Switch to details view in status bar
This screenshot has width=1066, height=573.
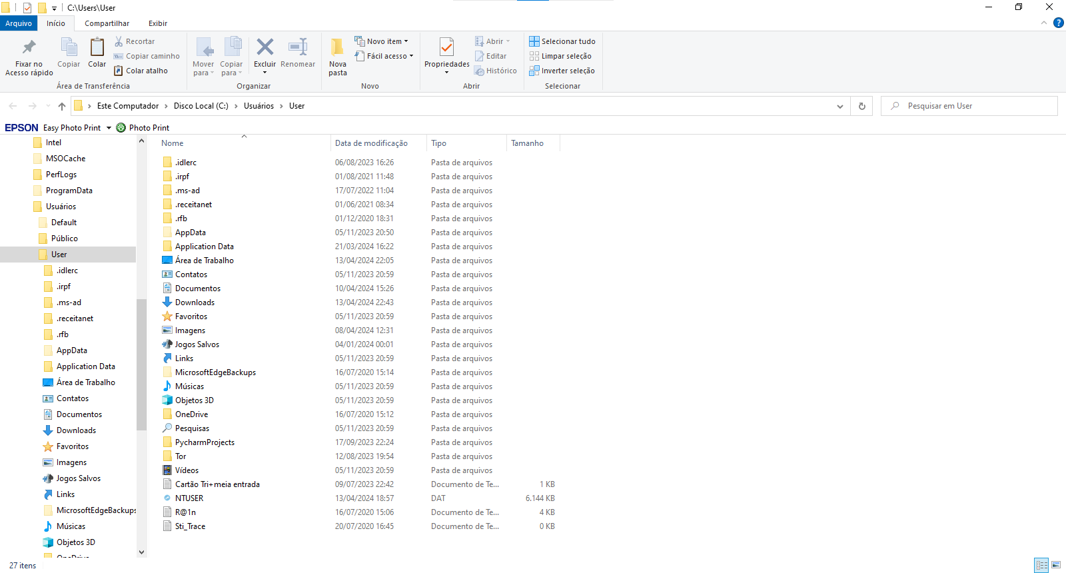1042,565
